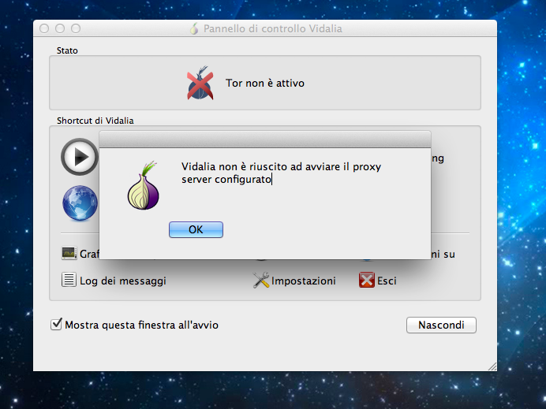Image resolution: width=546 pixels, height=409 pixels.
Task: Uncheck Mostra questa finestra all'avvio
Action: pyautogui.click(x=56, y=324)
